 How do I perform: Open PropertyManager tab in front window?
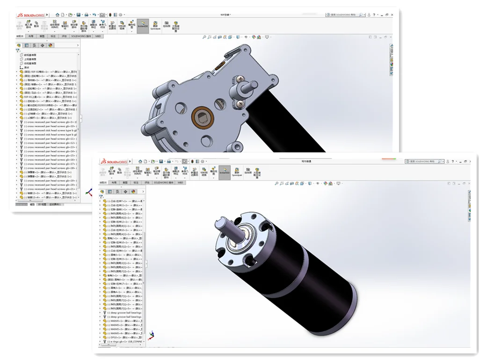[109, 191]
